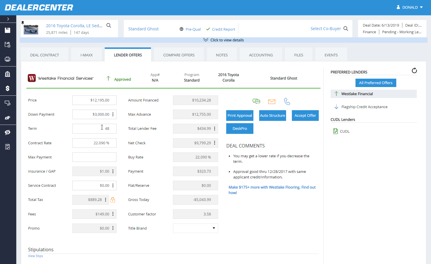Click the Print Approval button

[240, 115]
